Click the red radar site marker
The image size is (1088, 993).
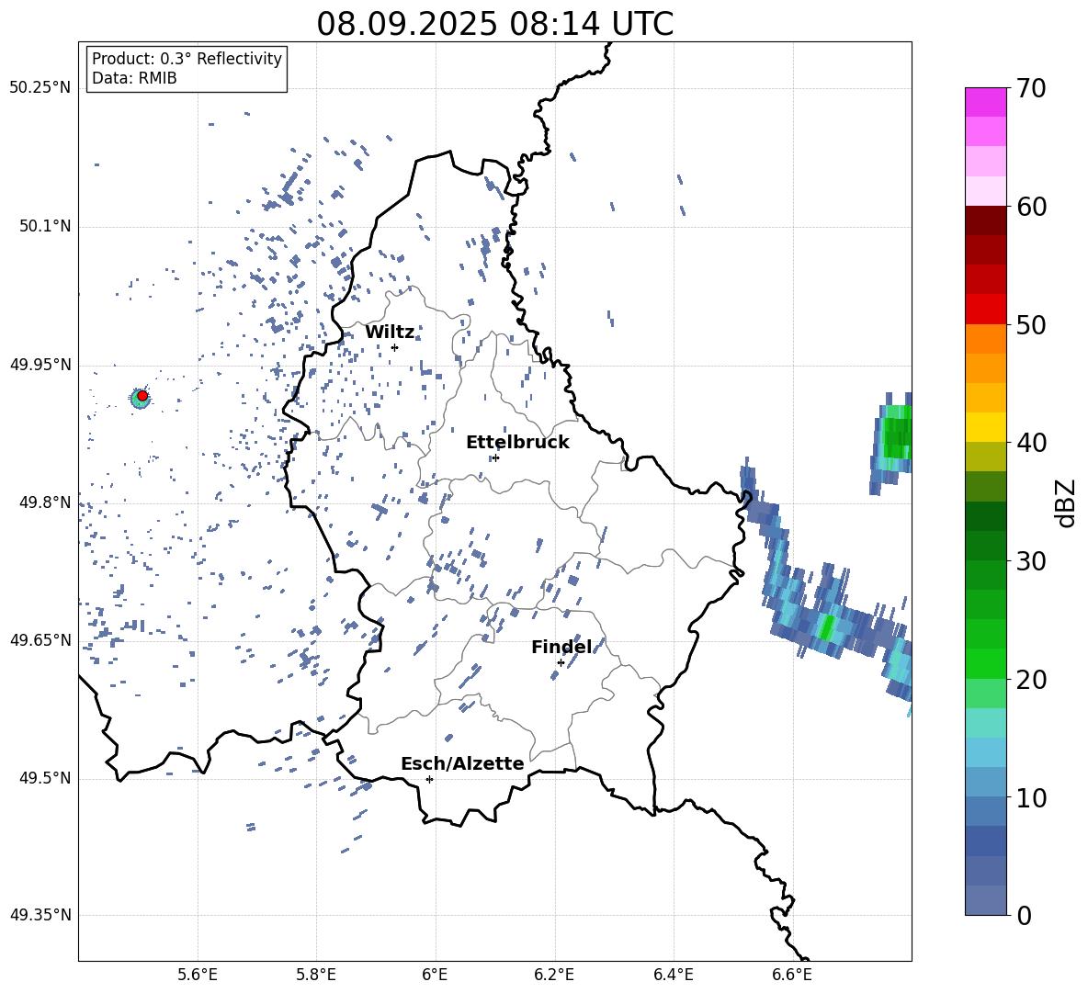click(x=142, y=396)
